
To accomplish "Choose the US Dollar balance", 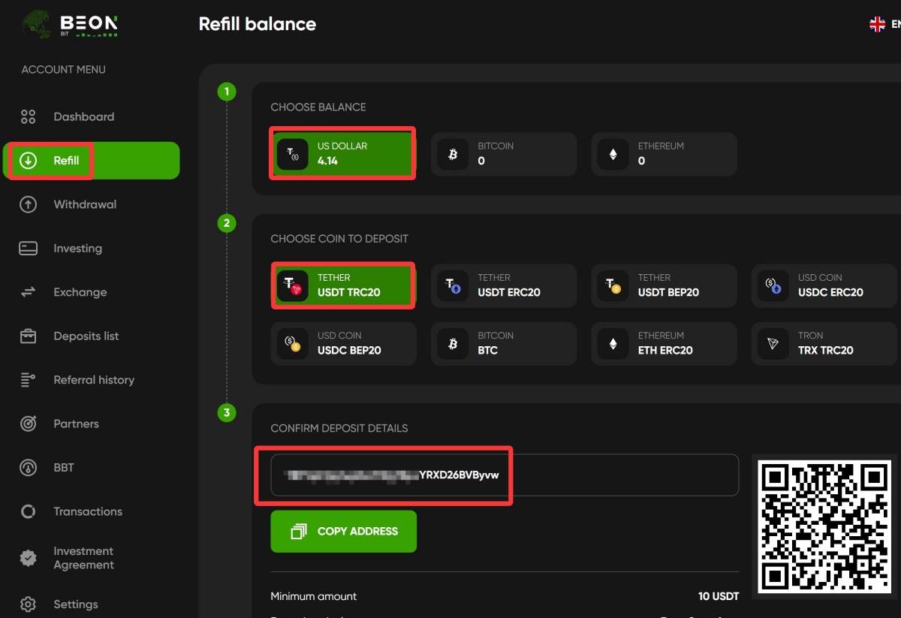I will pyautogui.click(x=343, y=155).
